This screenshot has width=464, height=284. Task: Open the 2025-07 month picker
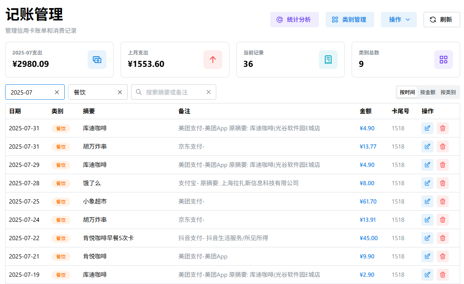pyautogui.click(x=30, y=92)
